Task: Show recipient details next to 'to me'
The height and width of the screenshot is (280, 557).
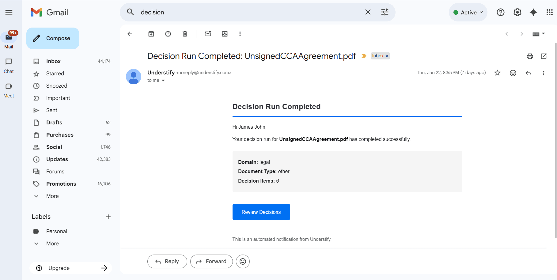Action: (x=163, y=81)
